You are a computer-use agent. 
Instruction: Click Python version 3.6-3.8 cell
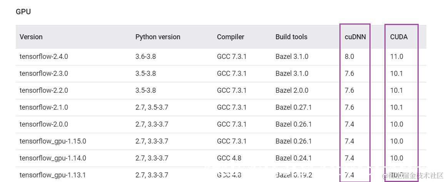(x=145, y=57)
